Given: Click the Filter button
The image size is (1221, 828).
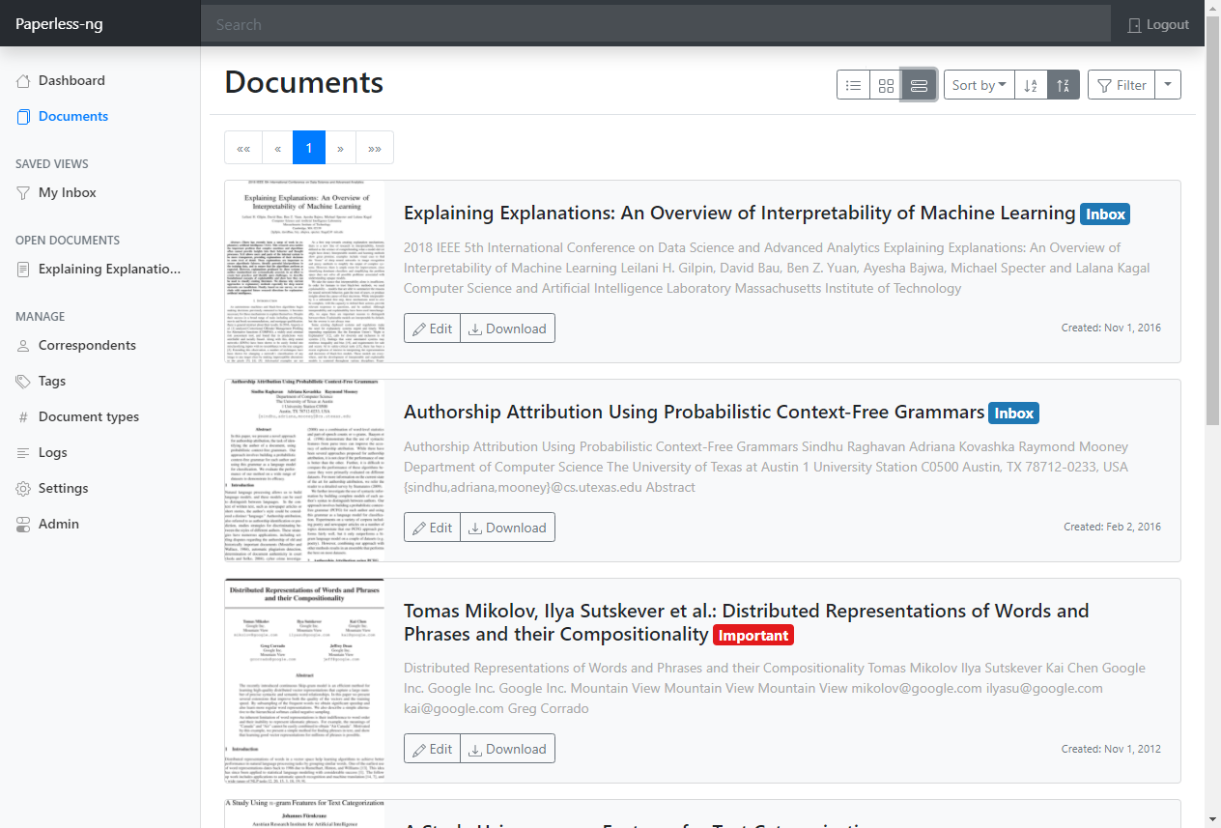Looking at the screenshot, I should (x=1122, y=85).
